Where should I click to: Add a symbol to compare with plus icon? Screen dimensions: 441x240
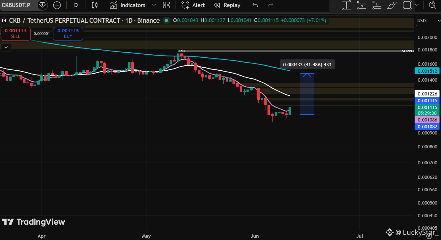click(57, 5)
